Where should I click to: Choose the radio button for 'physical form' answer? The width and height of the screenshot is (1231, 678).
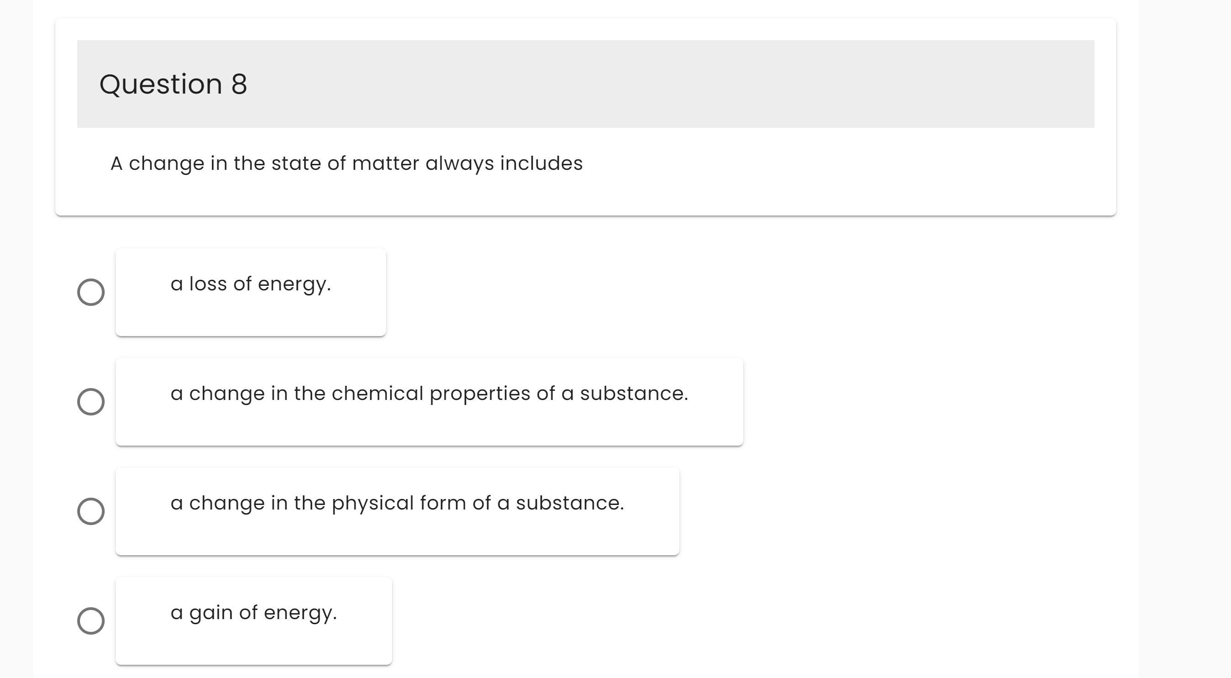tap(91, 511)
